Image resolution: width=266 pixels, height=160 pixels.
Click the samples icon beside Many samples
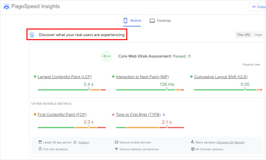point(192,142)
